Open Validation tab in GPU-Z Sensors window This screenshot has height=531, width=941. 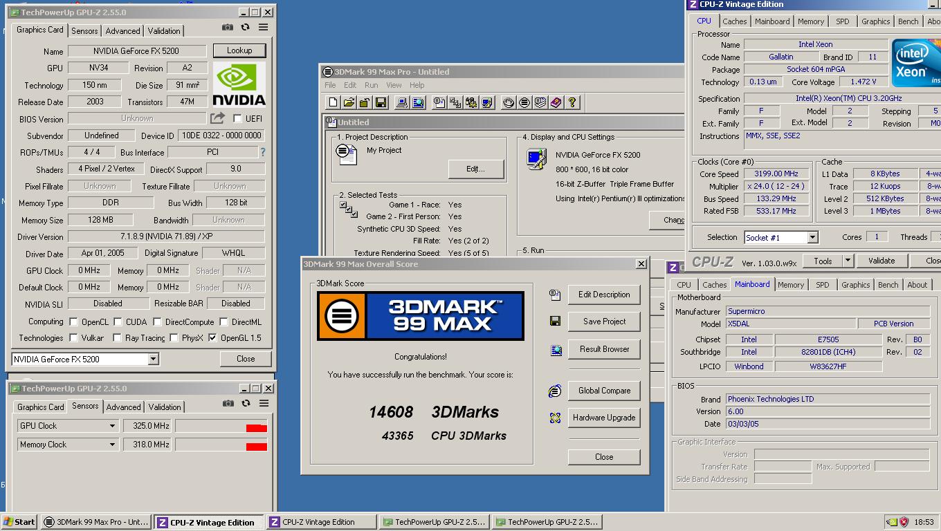pyautogui.click(x=165, y=407)
